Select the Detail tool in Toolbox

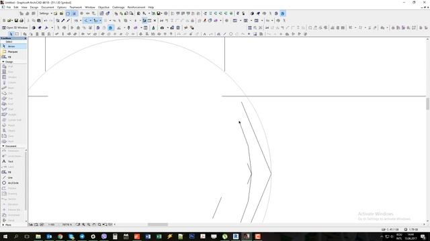[13, 220]
